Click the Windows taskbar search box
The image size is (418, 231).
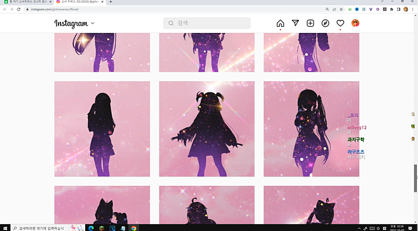pyautogui.click(x=48, y=228)
